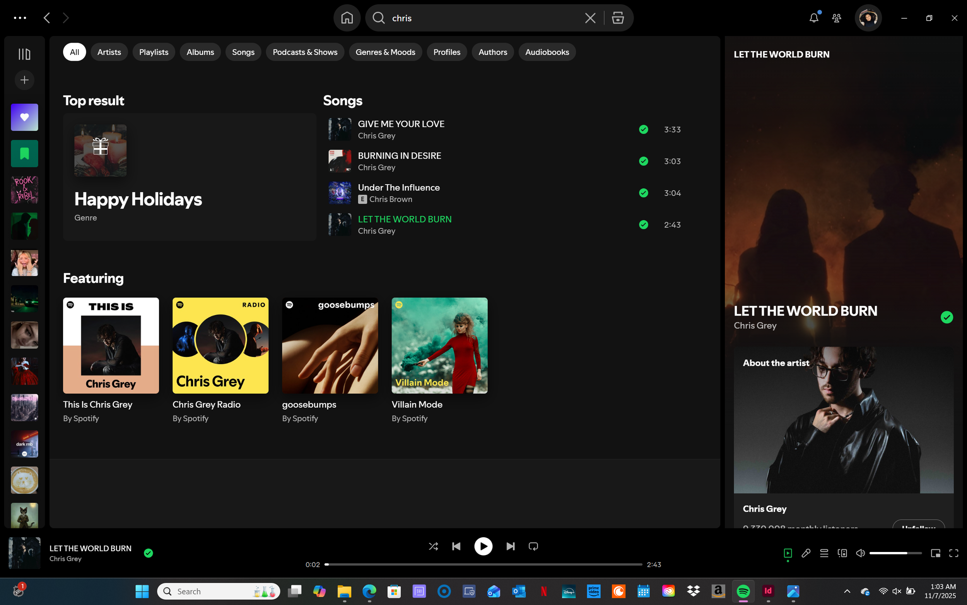The width and height of the screenshot is (967, 605).
Task: Clear the search field with X
Action: (x=590, y=18)
